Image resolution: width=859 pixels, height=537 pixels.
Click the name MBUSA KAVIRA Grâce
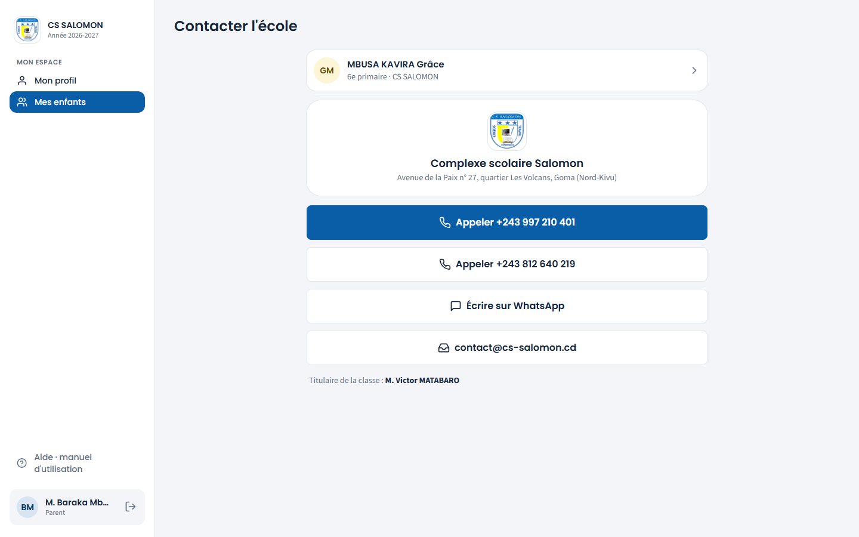395,64
